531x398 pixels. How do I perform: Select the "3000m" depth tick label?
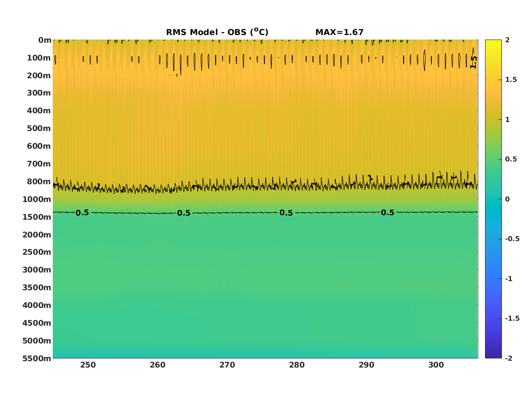[x=37, y=270]
